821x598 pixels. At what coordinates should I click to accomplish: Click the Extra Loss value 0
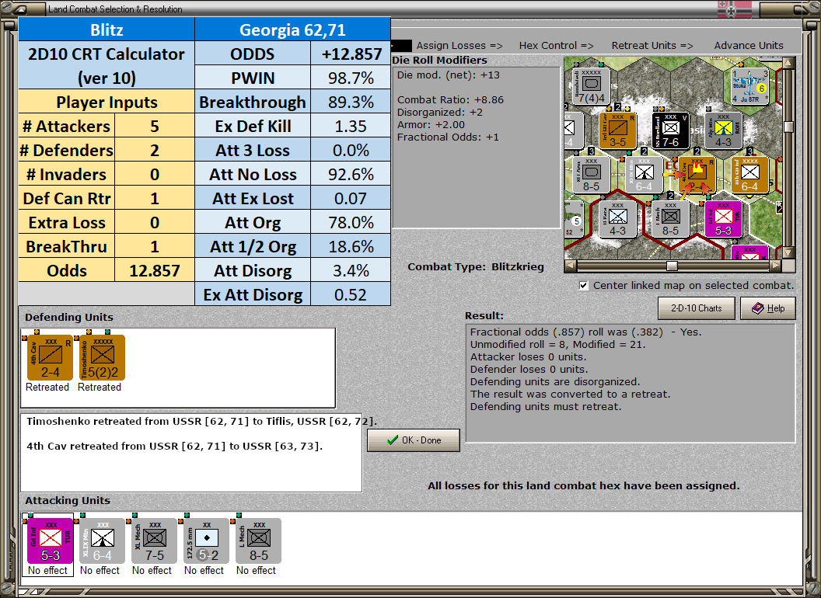click(155, 222)
